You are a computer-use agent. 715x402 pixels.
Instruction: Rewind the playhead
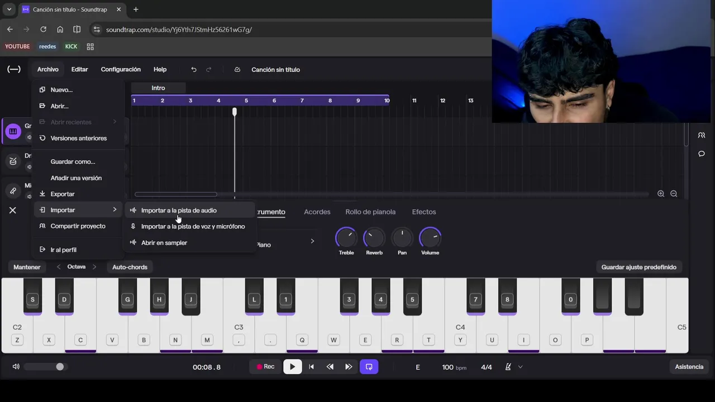[x=330, y=367]
